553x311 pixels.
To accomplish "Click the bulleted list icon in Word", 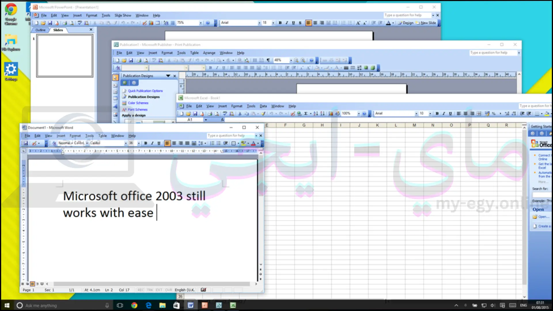I will [219, 143].
